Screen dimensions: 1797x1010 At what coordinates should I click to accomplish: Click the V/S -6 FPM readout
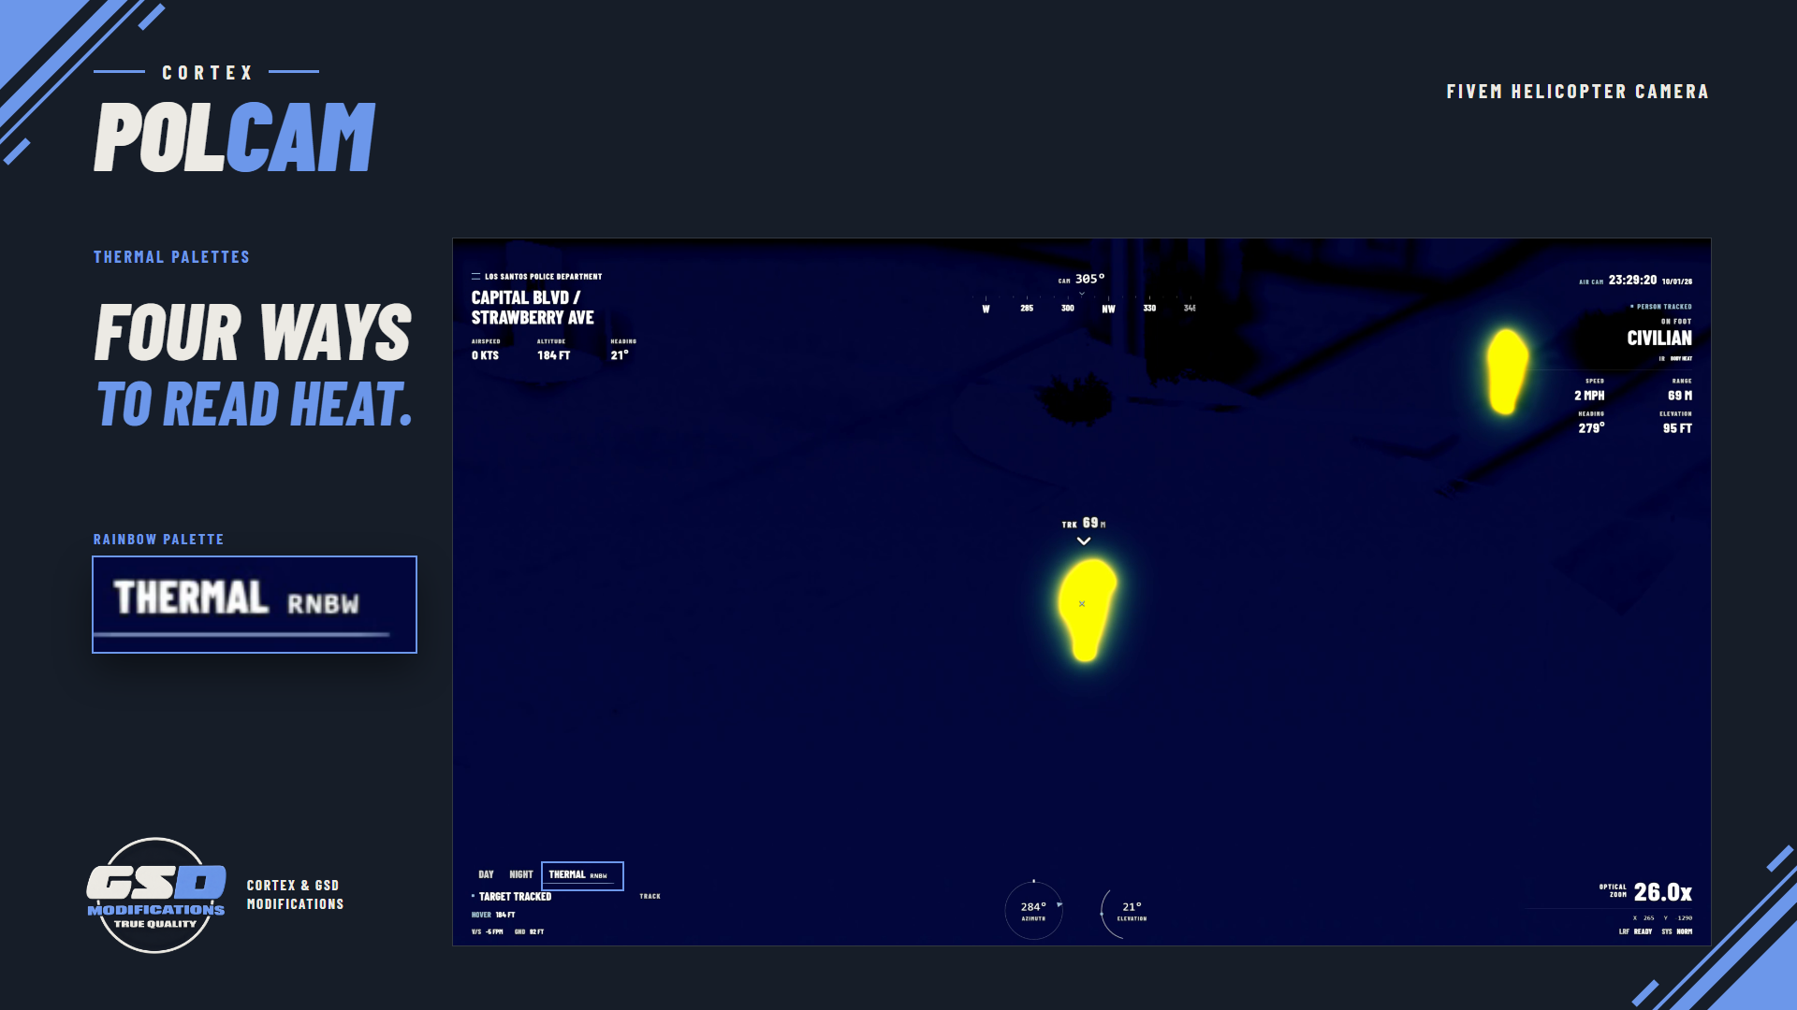pos(487,931)
